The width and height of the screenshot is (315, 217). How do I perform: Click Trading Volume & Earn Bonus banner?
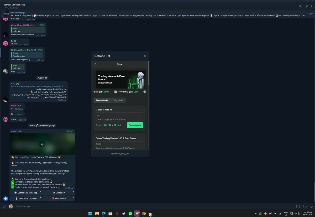120,79
